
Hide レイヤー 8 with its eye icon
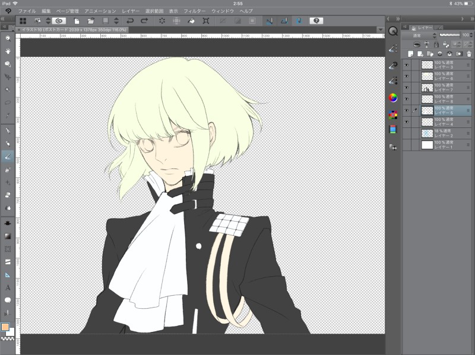(407, 99)
